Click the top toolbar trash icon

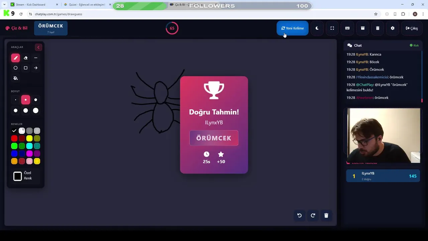click(x=378, y=28)
